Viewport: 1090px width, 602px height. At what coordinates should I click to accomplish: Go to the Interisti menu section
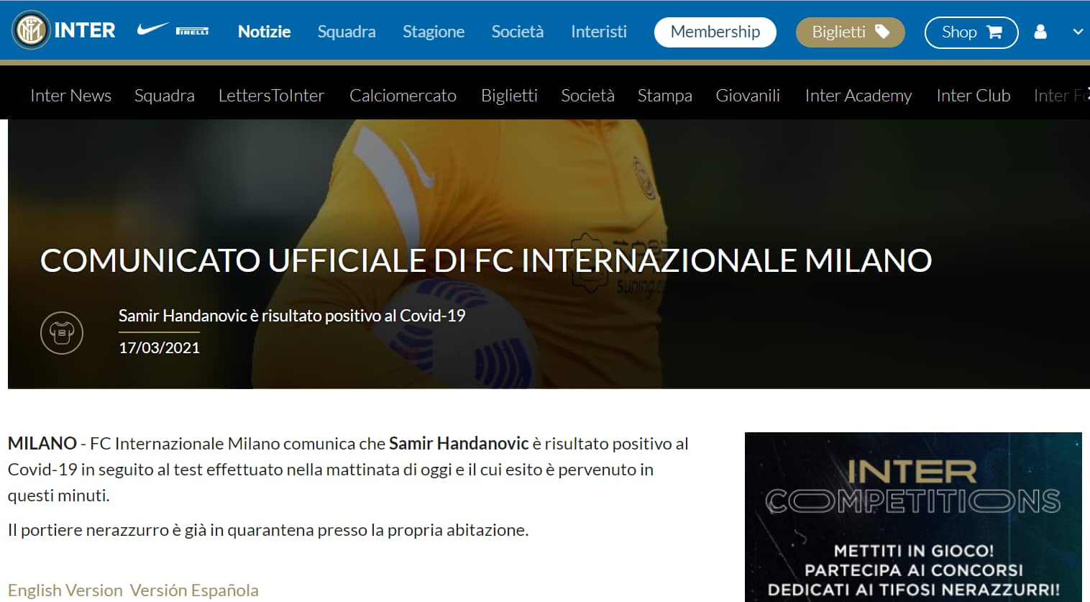tap(598, 32)
